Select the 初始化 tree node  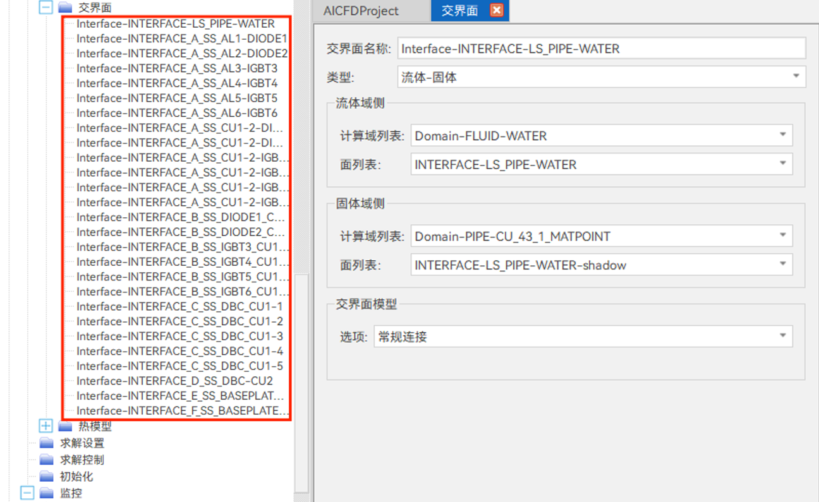[x=76, y=477]
